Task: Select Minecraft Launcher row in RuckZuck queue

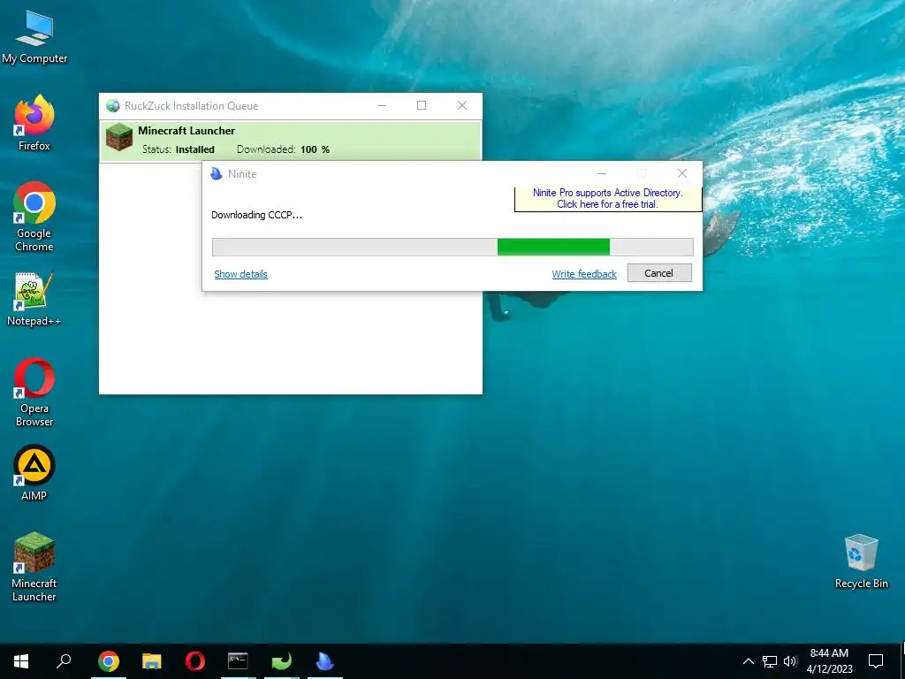Action: pyautogui.click(x=291, y=141)
